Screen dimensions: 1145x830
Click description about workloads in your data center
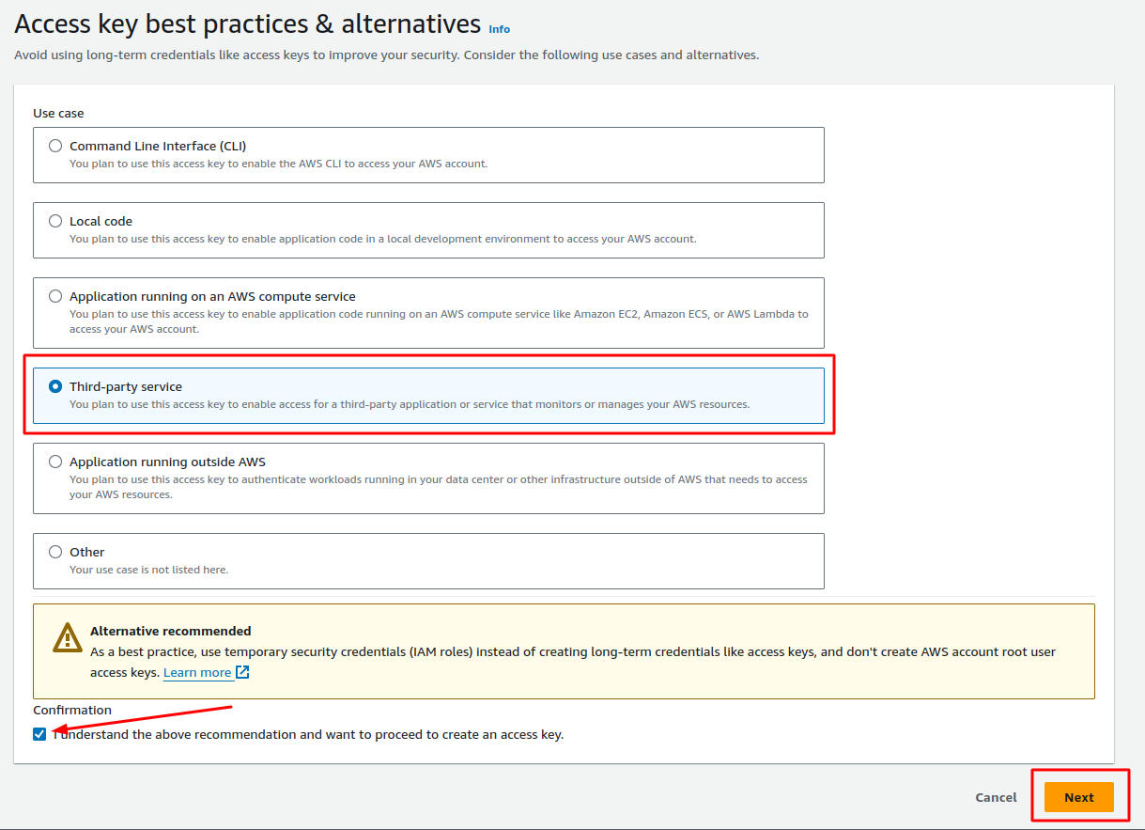tap(439, 487)
